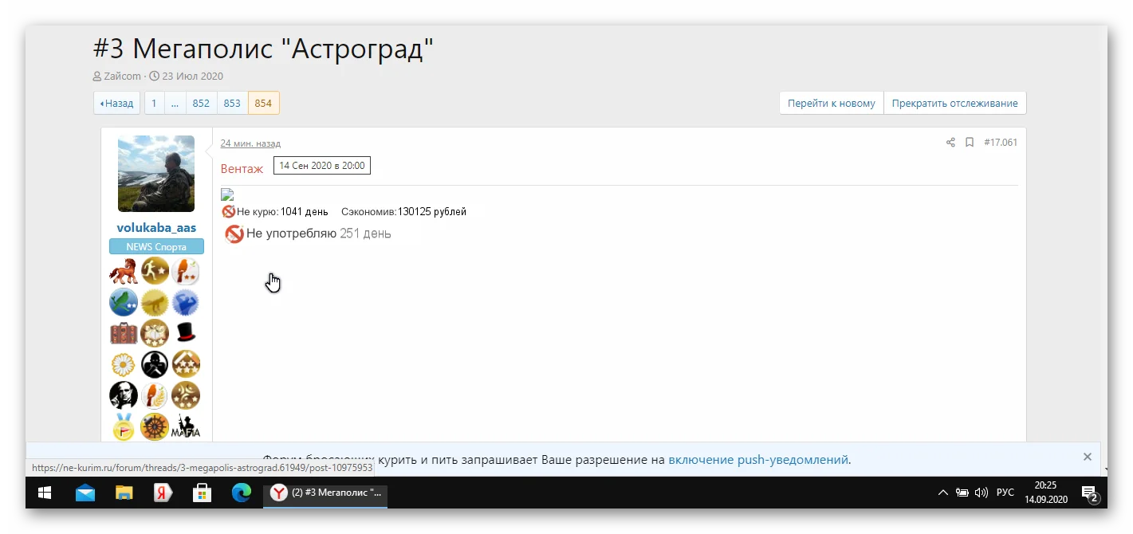The image size is (1133, 534).
Task: Click the thread title Мегаполис "Астроград"
Action: click(264, 50)
